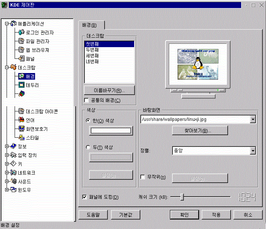Click the 찾아보기(B) browse button

pos(200,130)
